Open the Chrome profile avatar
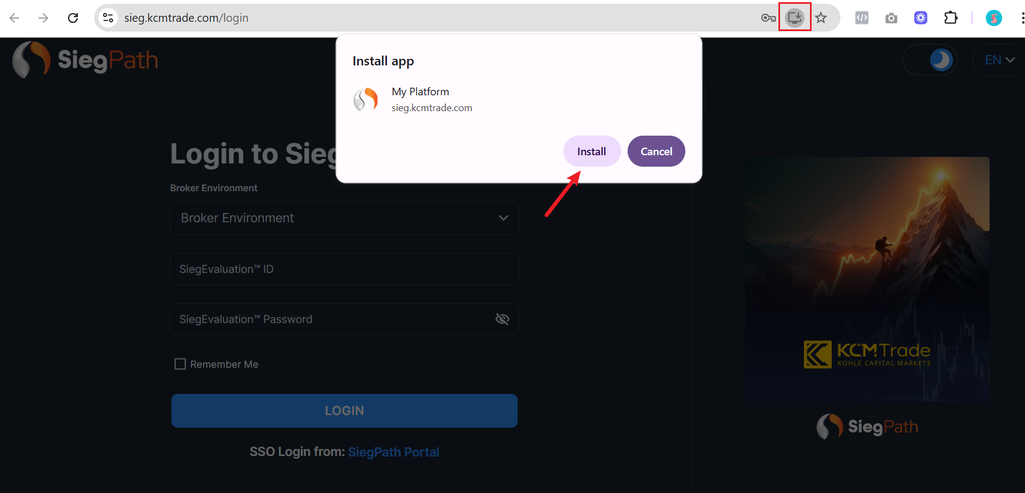Screen dimensions: 1025x493 [993, 18]
